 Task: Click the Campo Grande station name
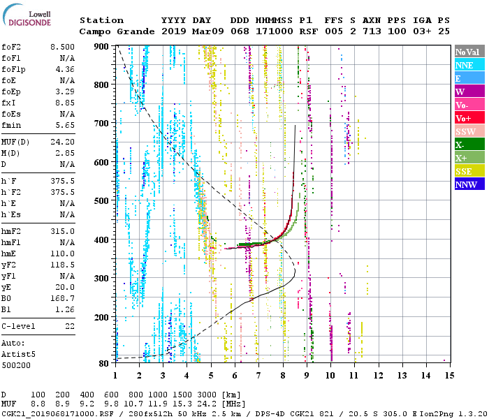pyautogui.click(x=117, y=31)
